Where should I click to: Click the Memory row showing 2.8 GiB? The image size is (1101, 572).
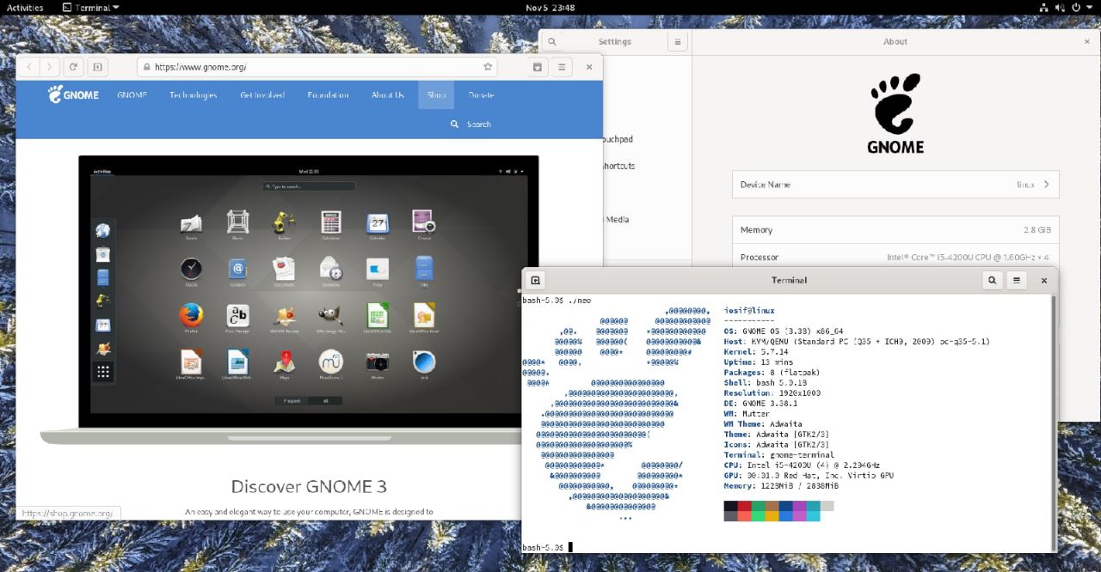(895, 230)
